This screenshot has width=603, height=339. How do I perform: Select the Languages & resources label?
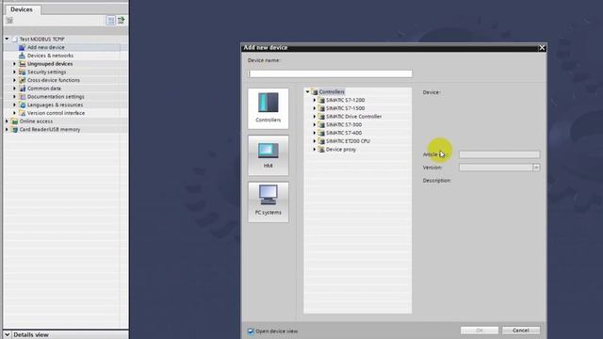click(55, 105)
